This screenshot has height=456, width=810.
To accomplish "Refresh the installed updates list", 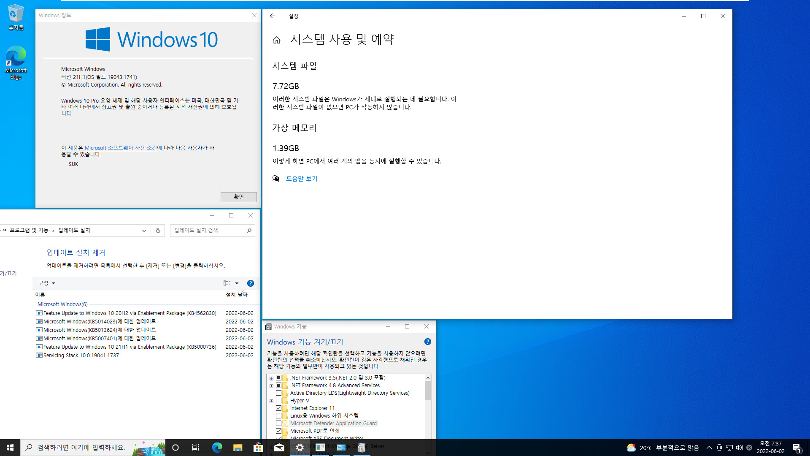I will pyautogui.click(x=158, y=231).
